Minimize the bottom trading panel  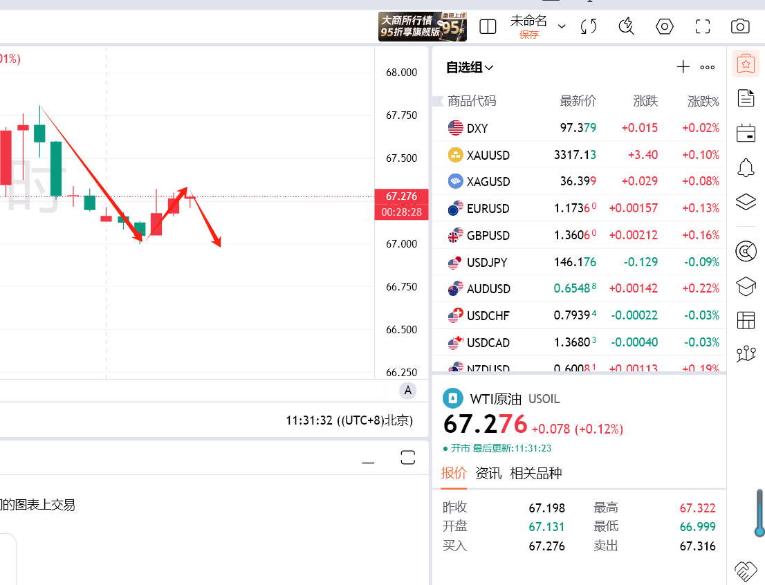coord(369,461)
